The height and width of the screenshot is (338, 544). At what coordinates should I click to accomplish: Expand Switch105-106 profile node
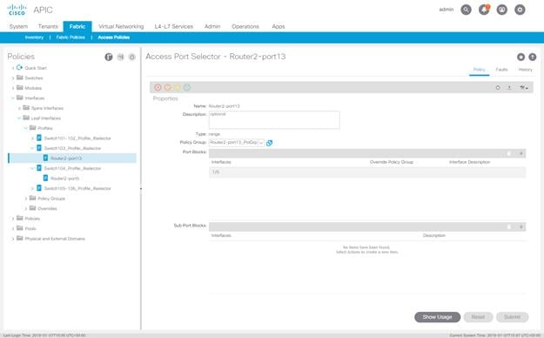(32, 189)
